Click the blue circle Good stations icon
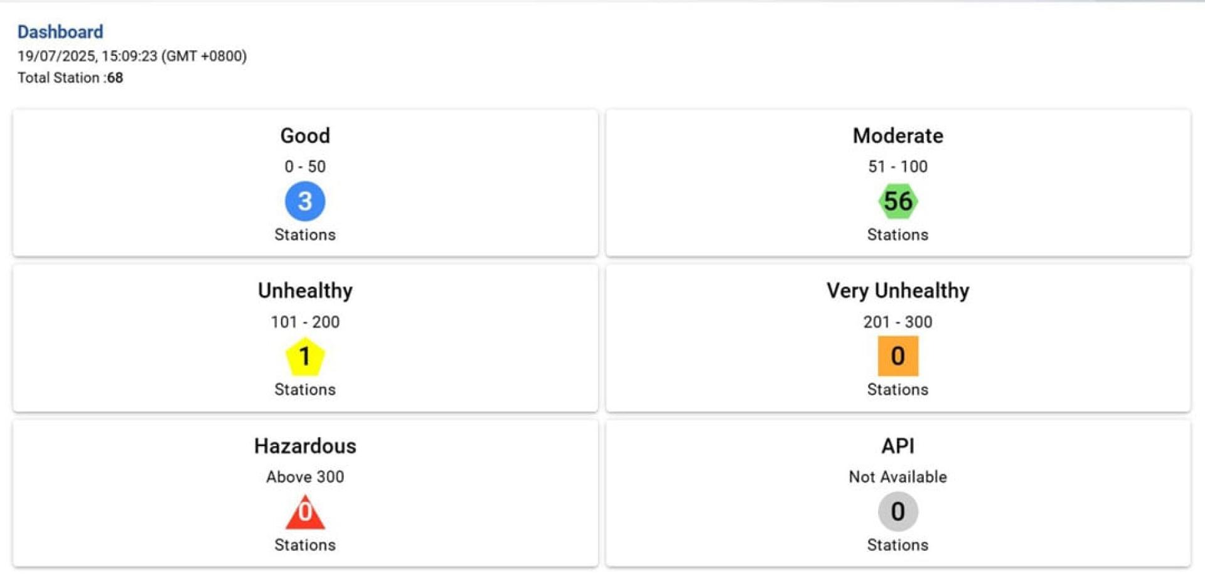 click(305, 201)
